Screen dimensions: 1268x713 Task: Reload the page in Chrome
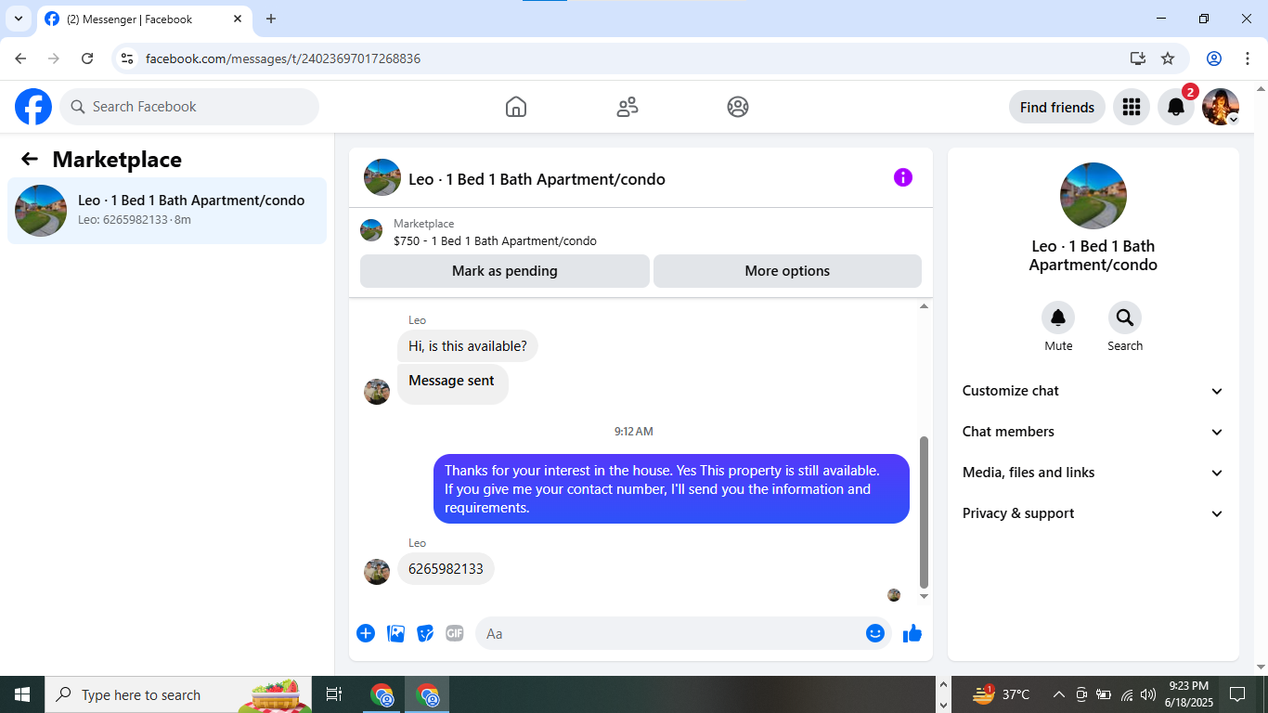pos(87,58)
